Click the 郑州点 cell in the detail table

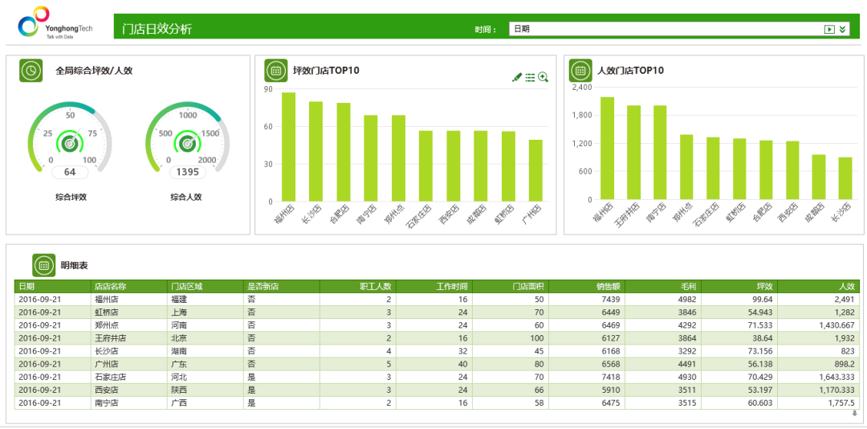coord(128,325)
